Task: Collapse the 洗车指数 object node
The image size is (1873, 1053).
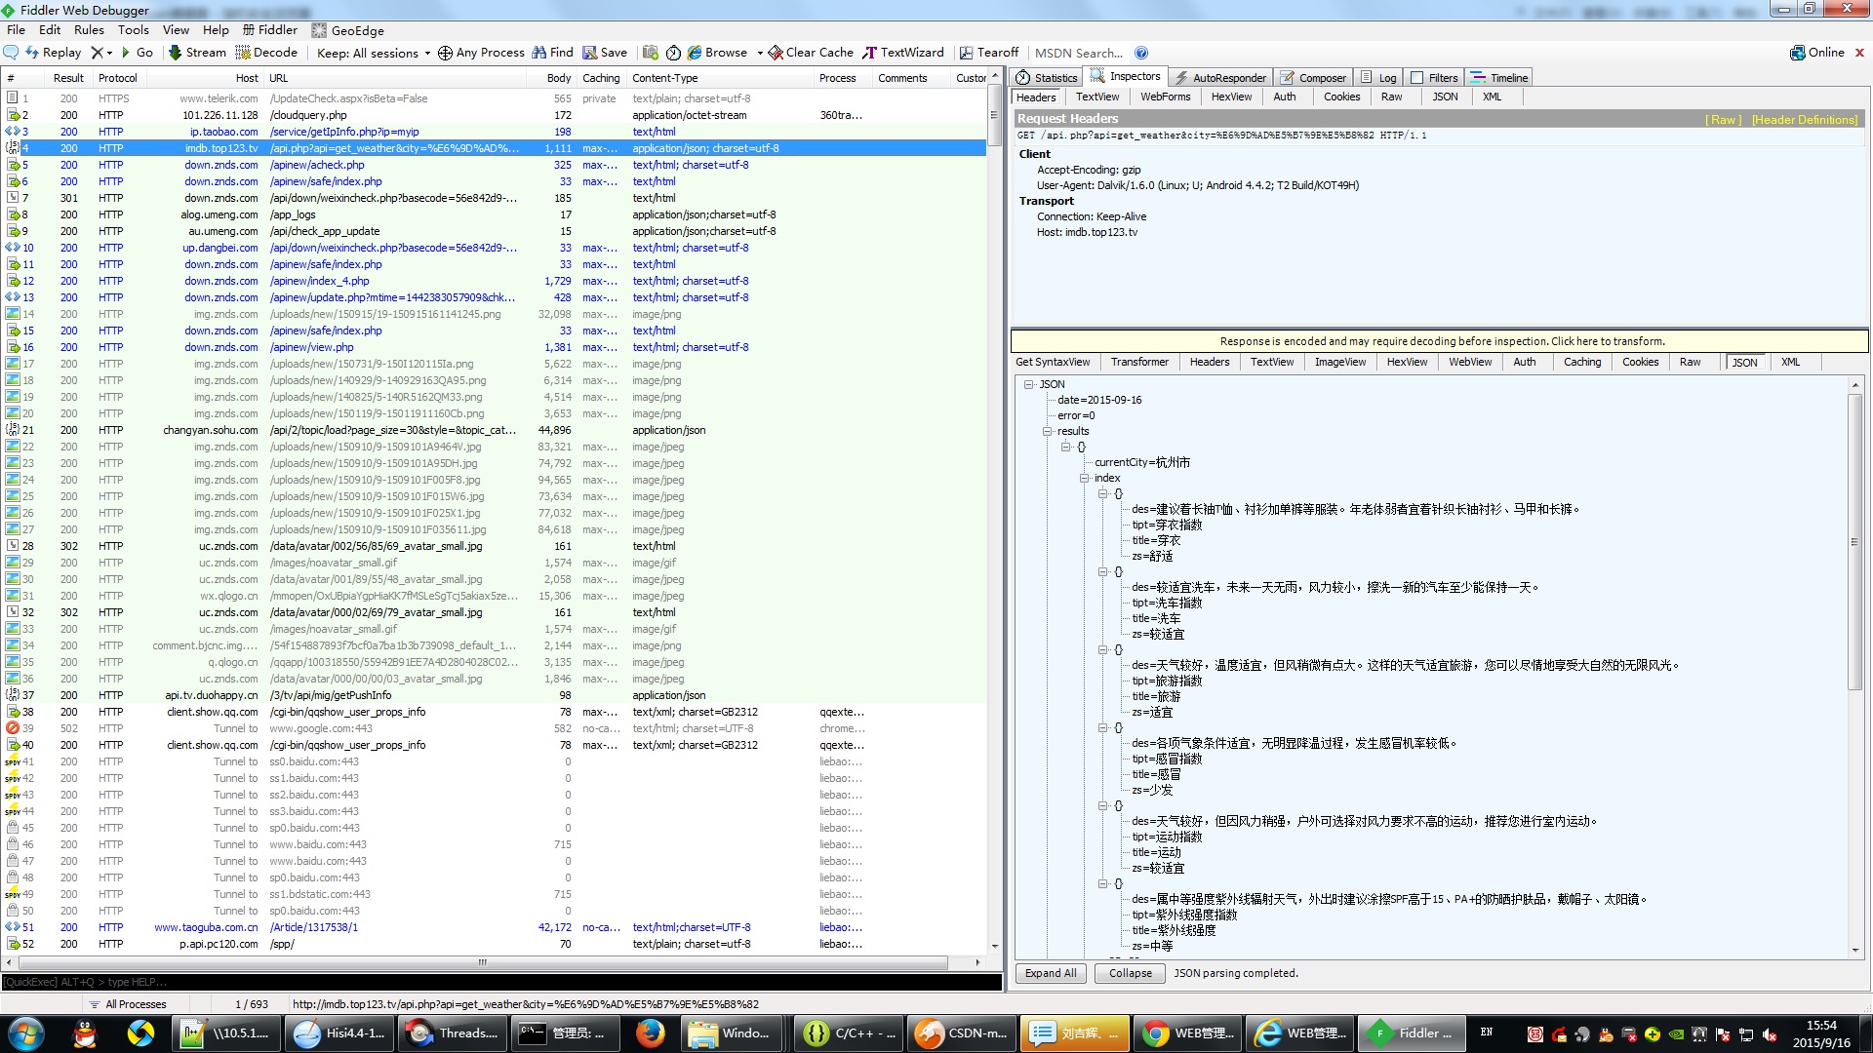Action: pyautogui.click(x=1102, y=571)
